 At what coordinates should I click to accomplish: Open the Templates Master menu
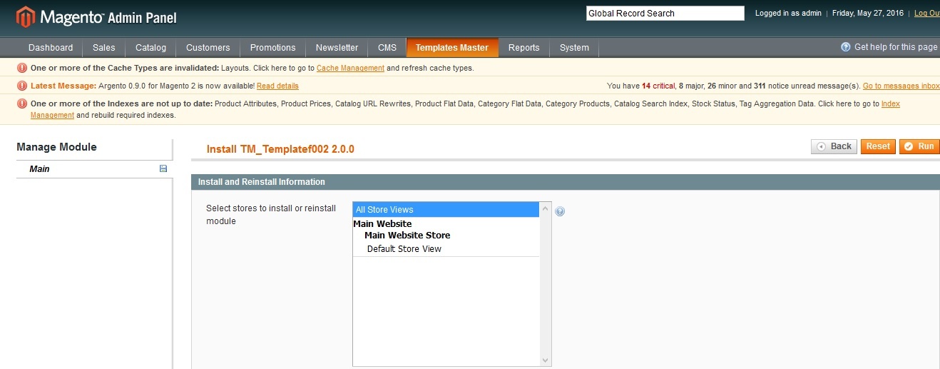click(x=452, y=48)
